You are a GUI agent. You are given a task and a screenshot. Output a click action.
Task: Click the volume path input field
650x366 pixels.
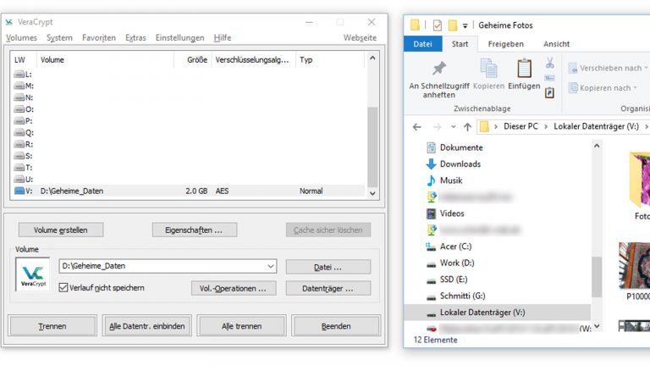click(x=168, y=266)
